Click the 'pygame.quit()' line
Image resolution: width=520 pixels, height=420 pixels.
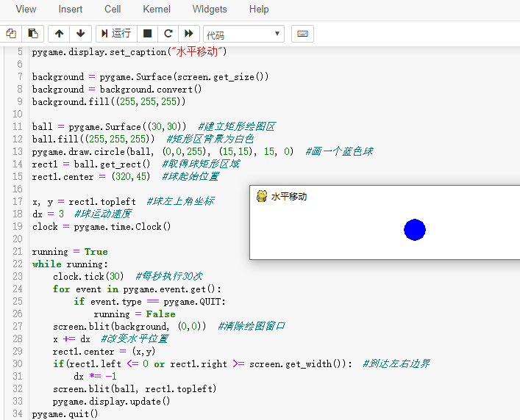[x=65, y=413]
